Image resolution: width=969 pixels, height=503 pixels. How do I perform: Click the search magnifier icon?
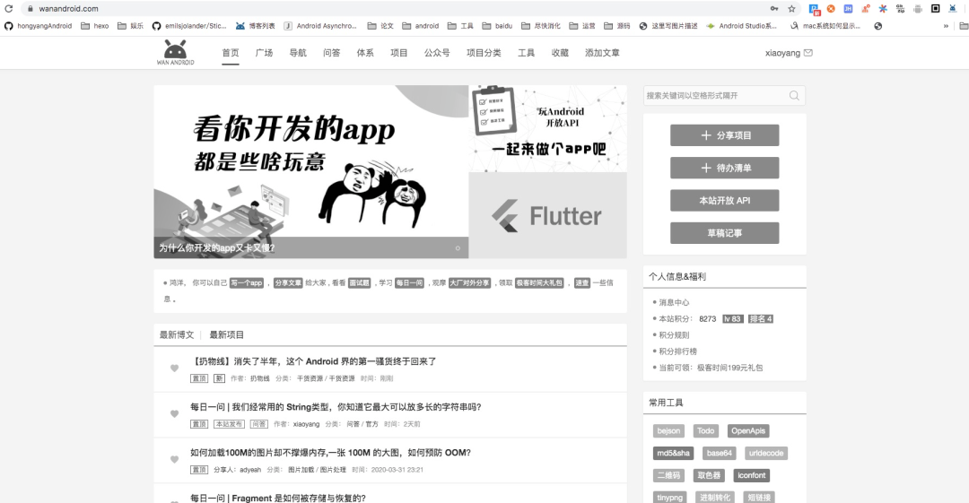pos(794,95)
